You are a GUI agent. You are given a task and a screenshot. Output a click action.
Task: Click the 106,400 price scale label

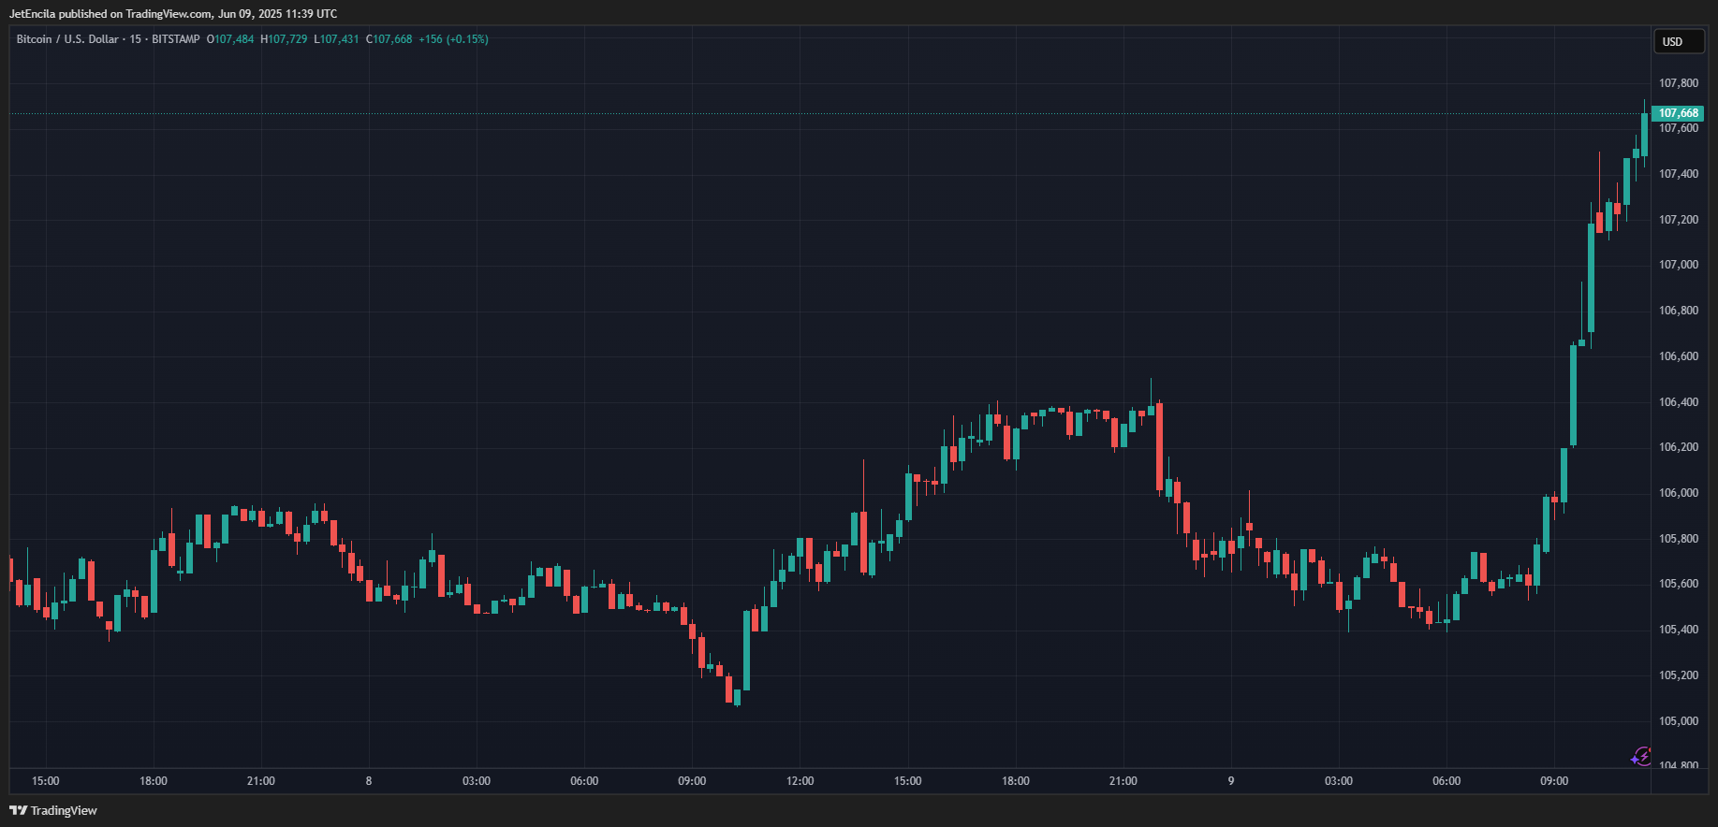coord(1678,402)
